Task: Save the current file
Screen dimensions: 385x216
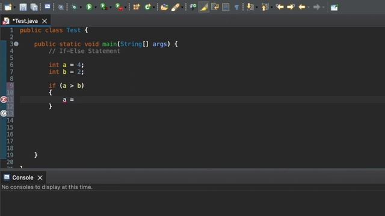Action: point(23,7)
